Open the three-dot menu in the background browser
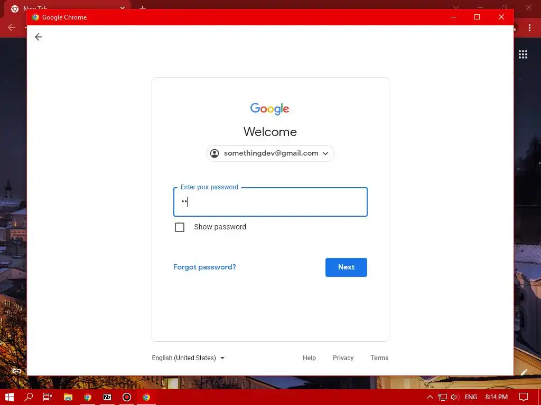The width and height of the screenshot is (541, 405). click(529, 28)
